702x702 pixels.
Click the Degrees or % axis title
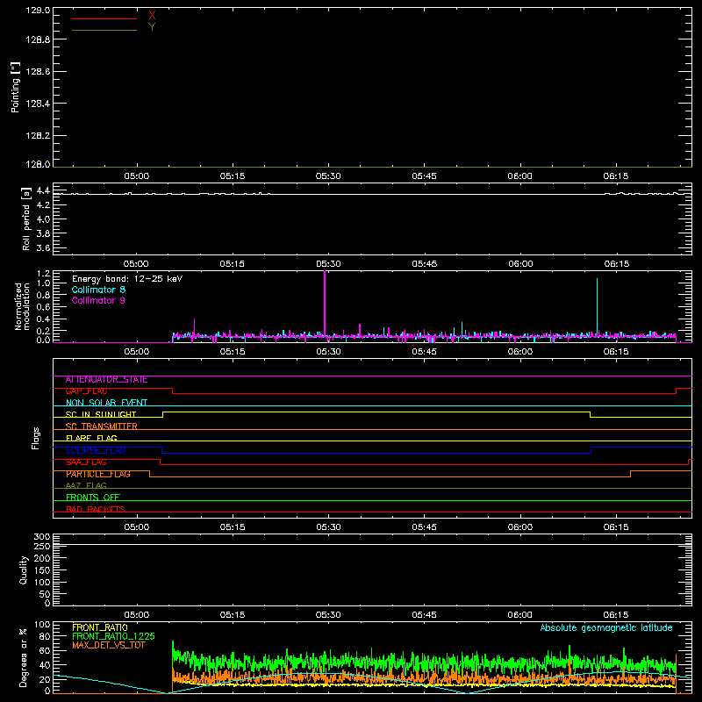[23, 657]
